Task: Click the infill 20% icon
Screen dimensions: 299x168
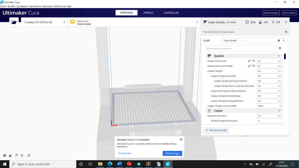Action: click(247, 22)
